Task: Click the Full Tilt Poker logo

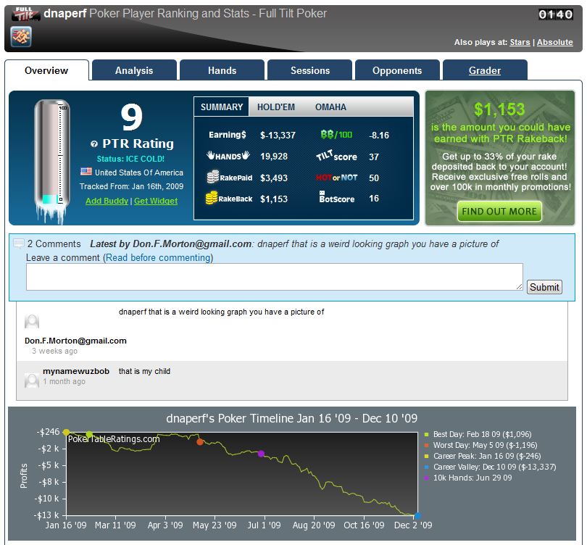Action: tap(25, 14)
